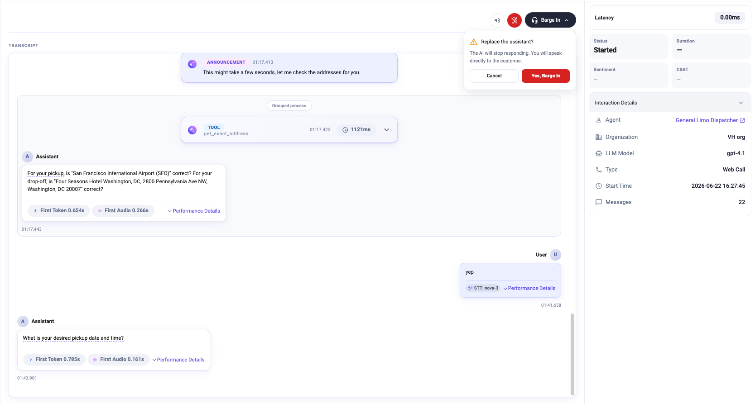755x404 pixels.
Task: Select the Grouped process label
Action: click(289, 106)
